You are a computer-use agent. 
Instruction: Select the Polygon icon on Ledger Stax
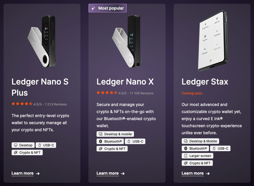click(204, 49)
